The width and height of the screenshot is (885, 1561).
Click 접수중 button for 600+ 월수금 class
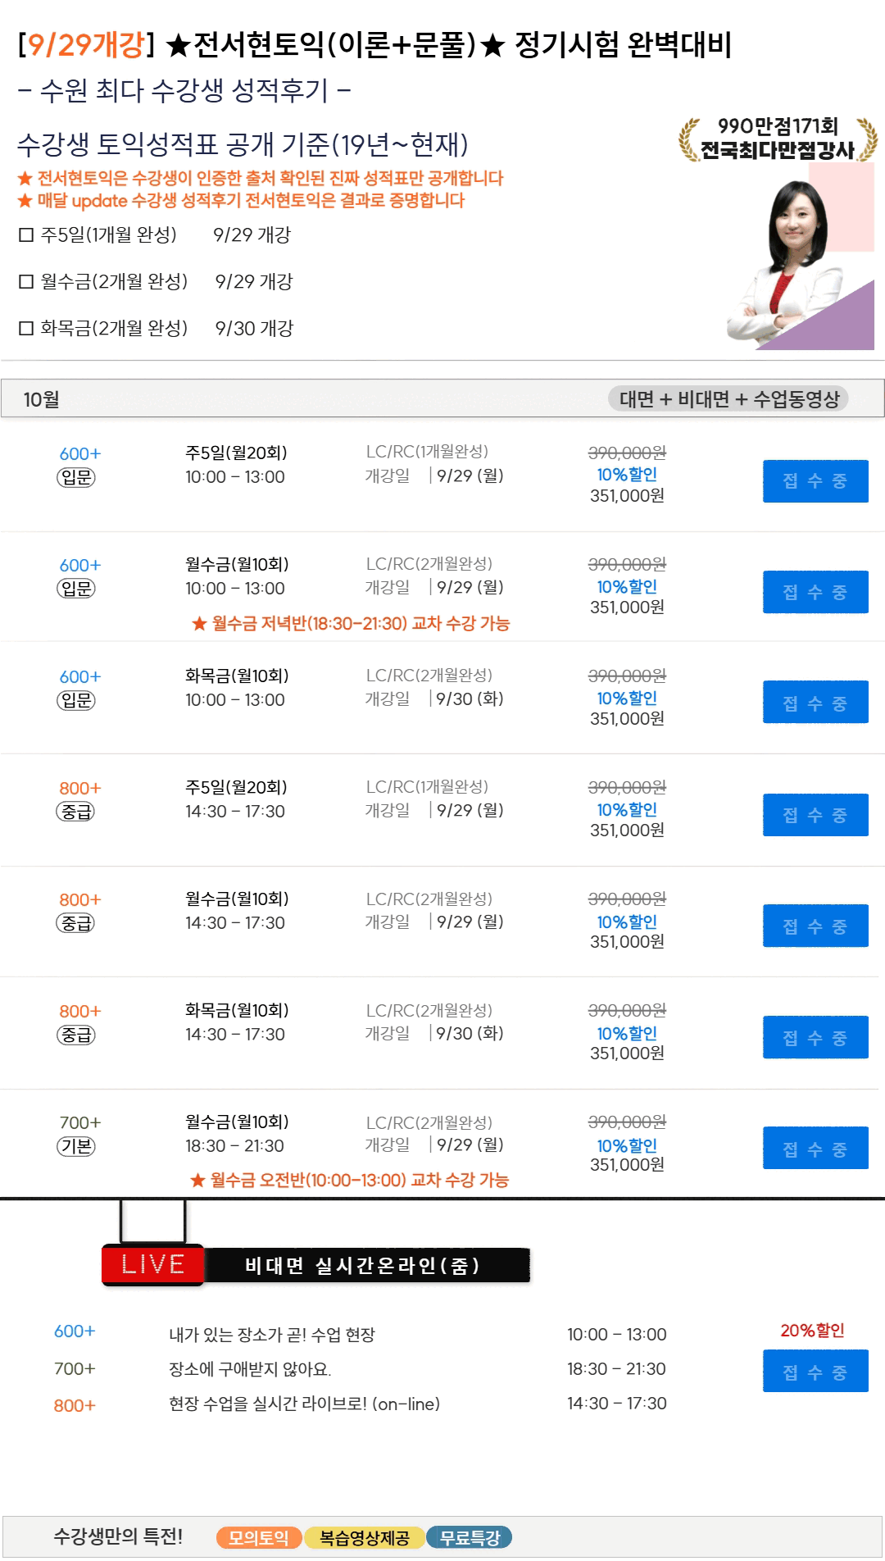(815, 592)
